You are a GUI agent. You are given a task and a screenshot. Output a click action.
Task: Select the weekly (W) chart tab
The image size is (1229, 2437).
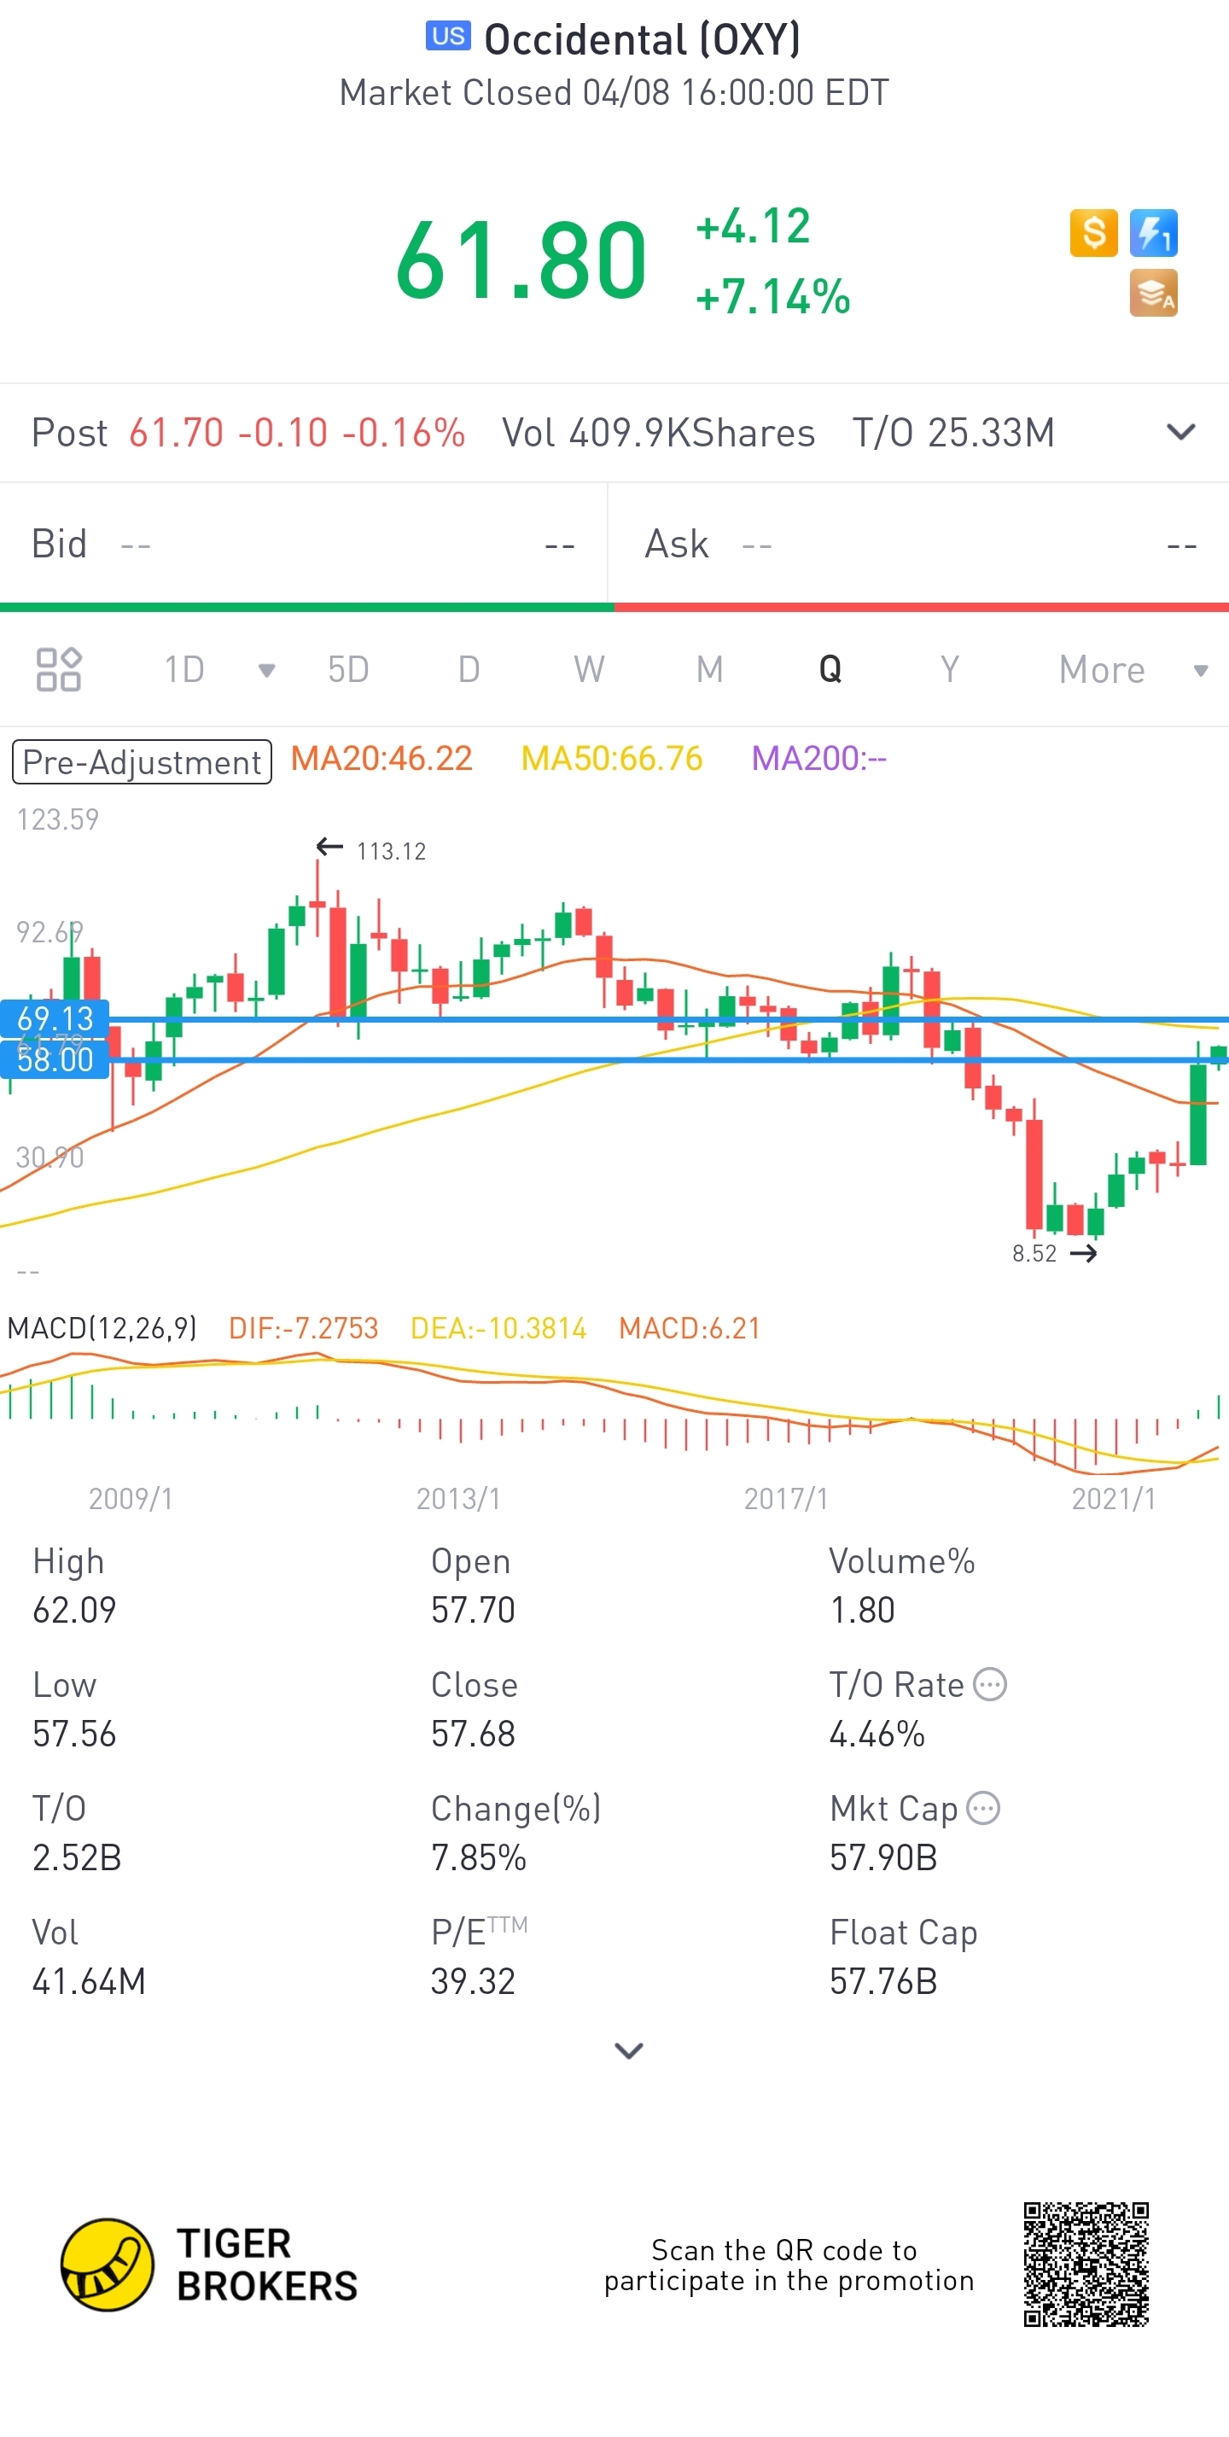[590, 670]
